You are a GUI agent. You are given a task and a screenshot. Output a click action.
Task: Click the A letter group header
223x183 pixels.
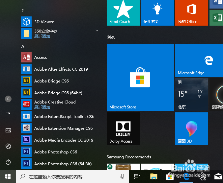(x=23, y=46)
